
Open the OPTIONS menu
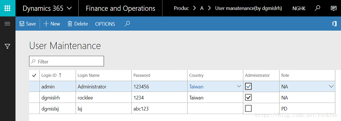pos(105,24)
